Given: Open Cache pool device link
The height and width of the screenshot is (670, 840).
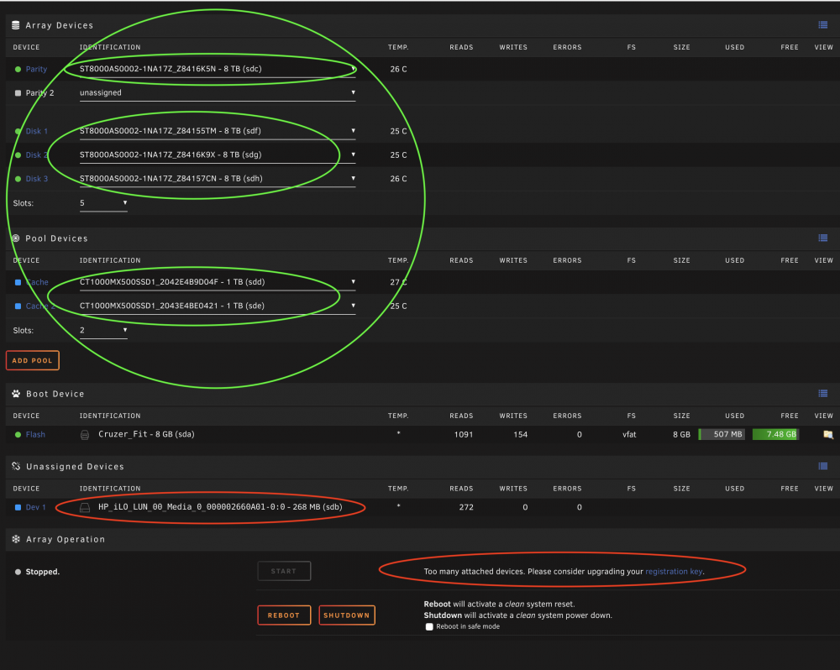Looking at the screenshot, I should coord(37,282).
